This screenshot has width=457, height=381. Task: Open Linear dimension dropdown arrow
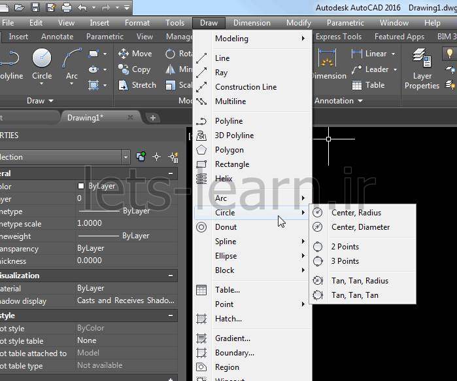[x=393, y=54]
